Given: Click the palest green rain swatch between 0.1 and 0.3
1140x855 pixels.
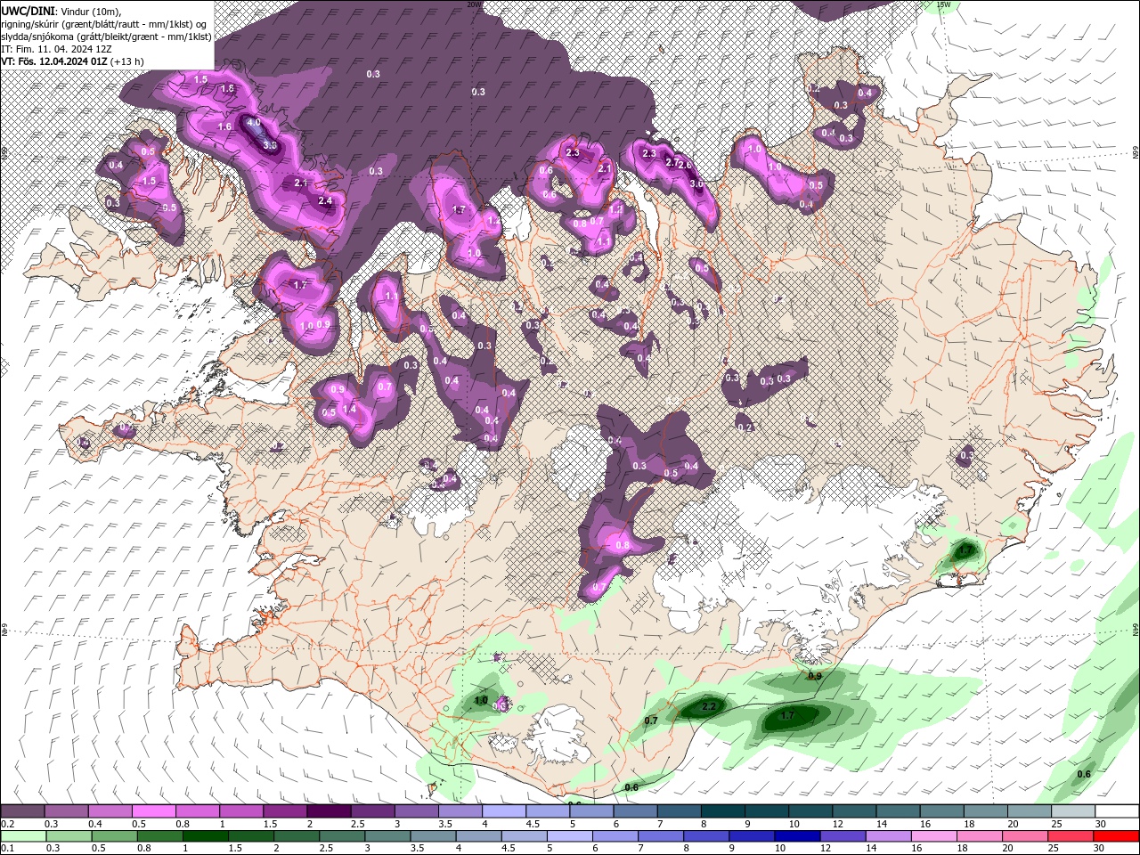Looking at the screenshot, I should click(x=22, y=836).
